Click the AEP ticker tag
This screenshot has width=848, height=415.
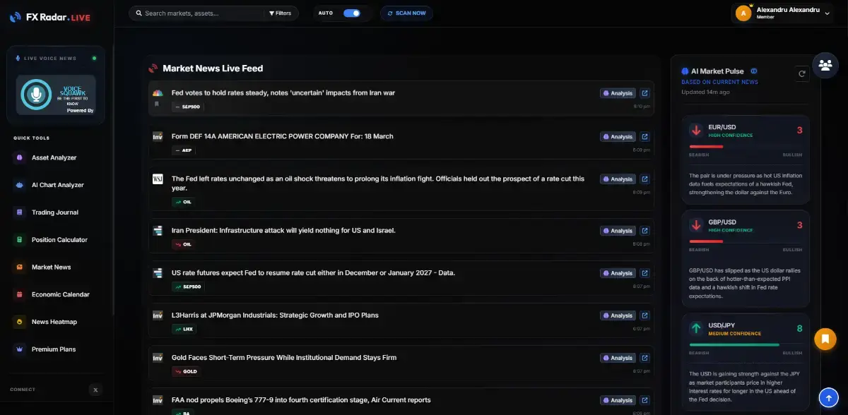(184, 150)
